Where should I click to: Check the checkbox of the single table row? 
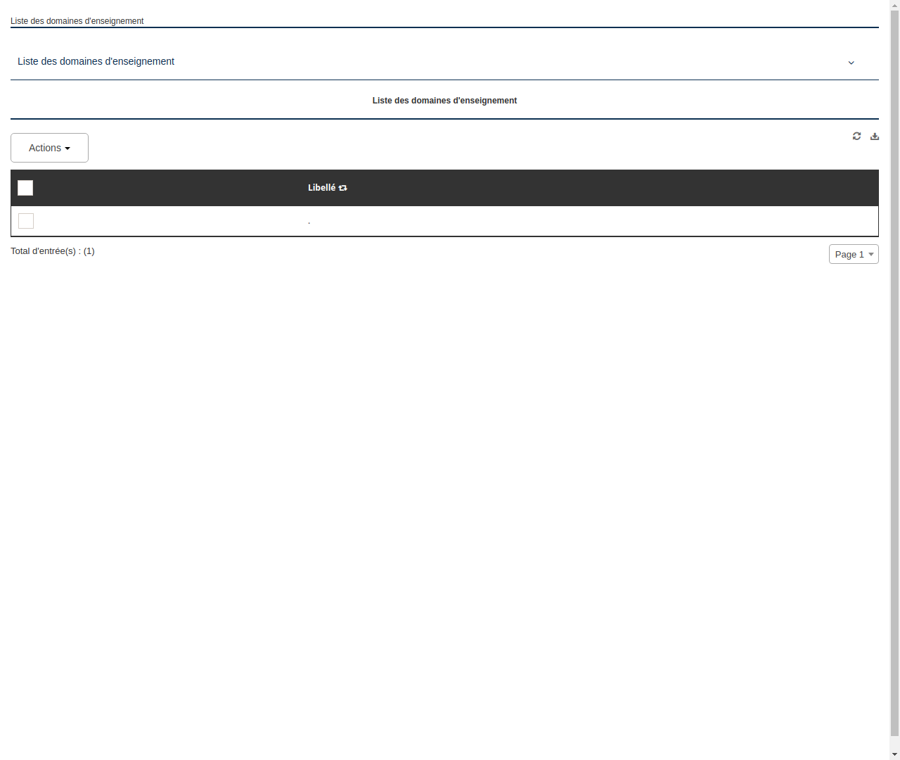click(25, 220)
